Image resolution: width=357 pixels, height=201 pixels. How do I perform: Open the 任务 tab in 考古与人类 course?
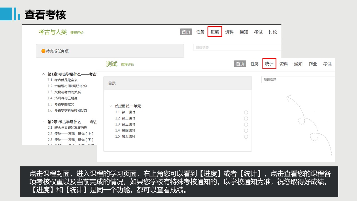coord(200,32)
